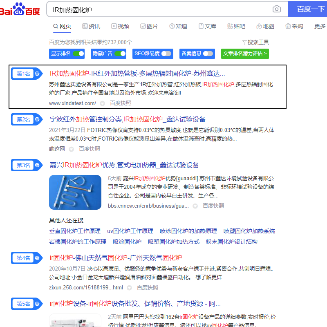Search related 粉末固化炉设计结构
The height and width of the screenshot is (327, 327).
(231, 242)
